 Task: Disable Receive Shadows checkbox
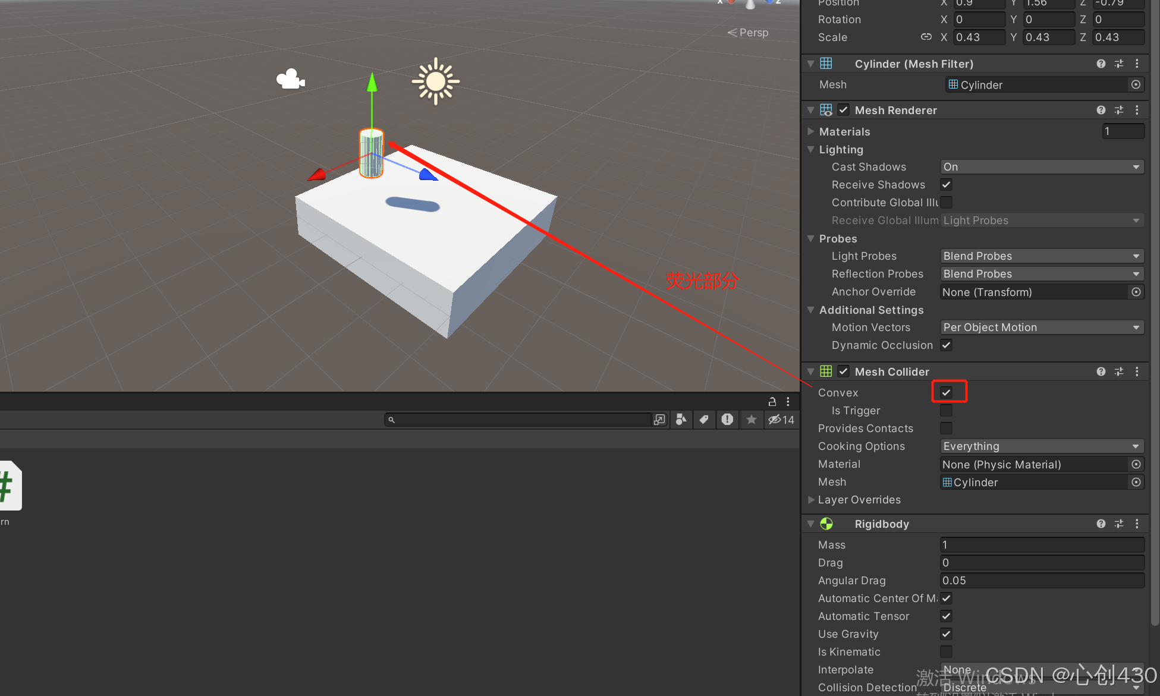(946, 185)
